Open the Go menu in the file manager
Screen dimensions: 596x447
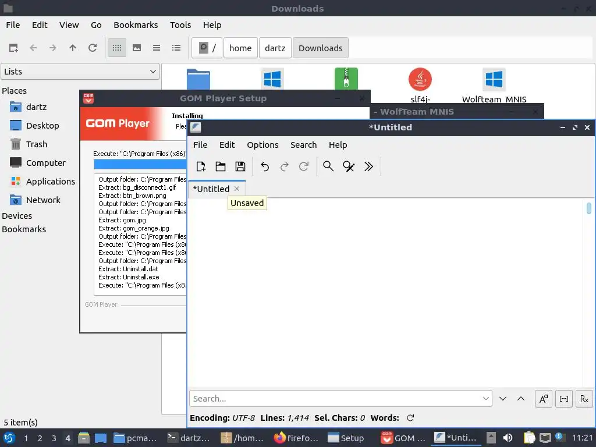click(x=96, y=24)
